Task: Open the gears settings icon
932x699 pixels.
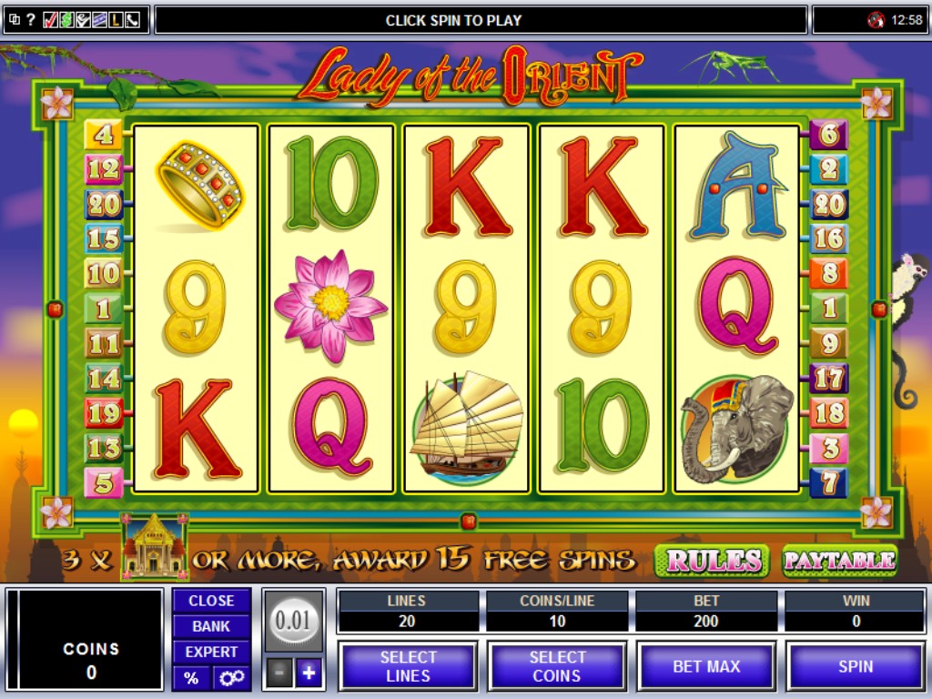Action: (232, 677)
